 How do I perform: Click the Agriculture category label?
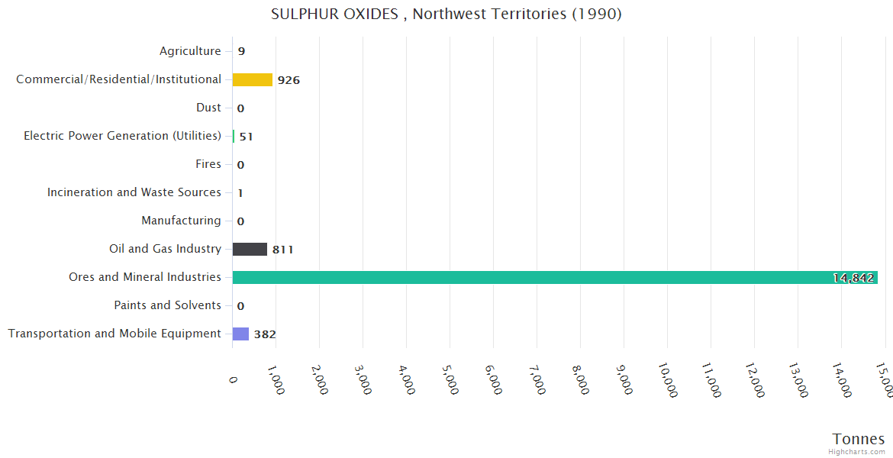tap(190, 51)
